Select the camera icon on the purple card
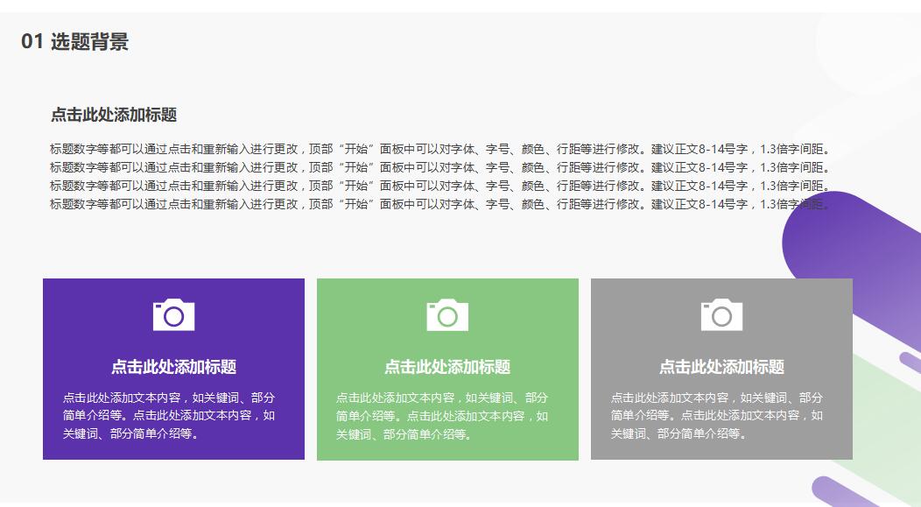921x507 pixels. click(x=172, y=316)
